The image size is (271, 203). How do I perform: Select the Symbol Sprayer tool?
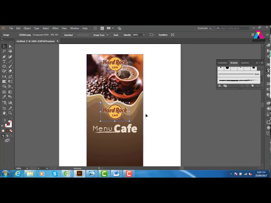4,103
